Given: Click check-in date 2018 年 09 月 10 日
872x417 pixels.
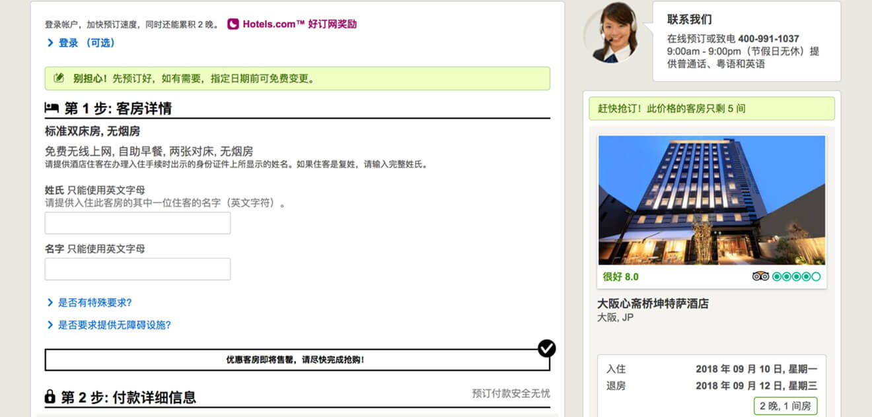Looking at the screenshot, I should coord(756,369).
